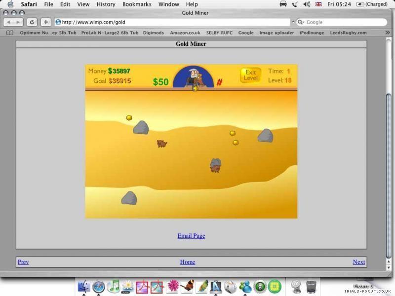Open the iPodlounge bookmark

coord(312,33)
